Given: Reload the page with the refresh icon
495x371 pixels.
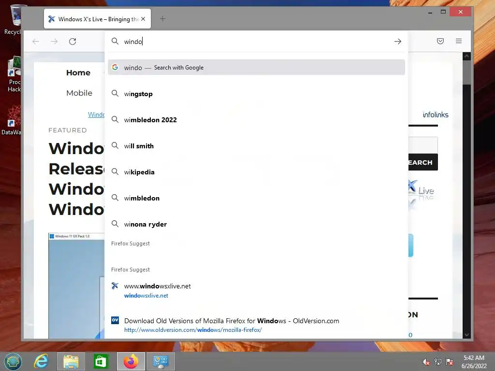Looking at the screenshot, I should (73, 42).
